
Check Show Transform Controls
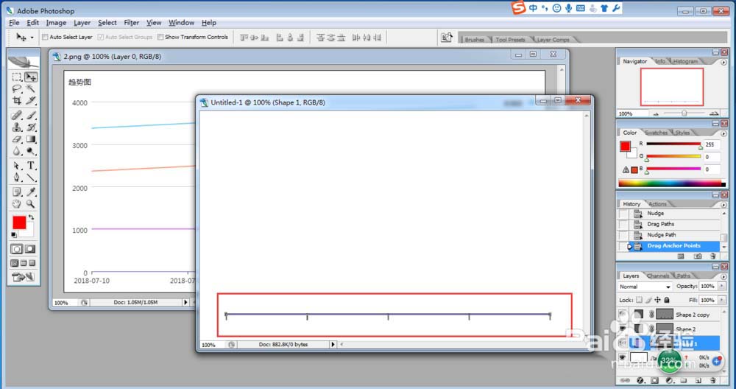(160, 37)
